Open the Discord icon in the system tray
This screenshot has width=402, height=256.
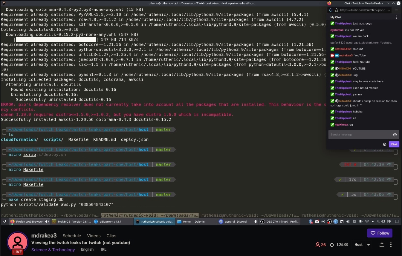[317, 222]
